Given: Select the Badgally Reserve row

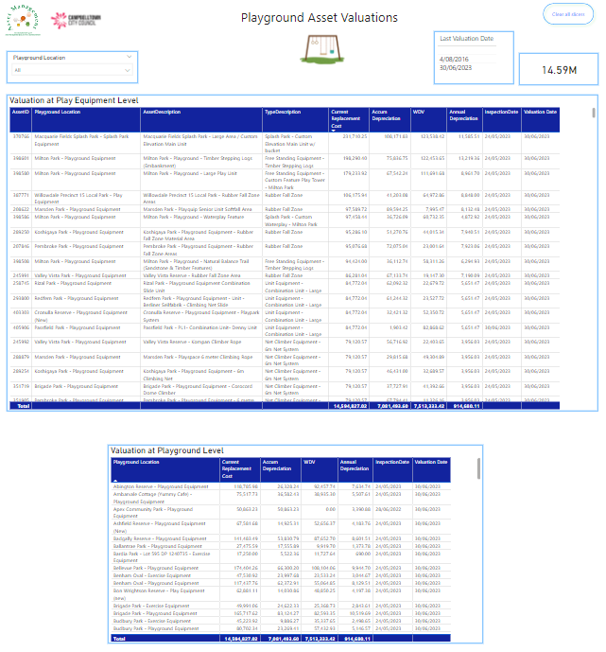Looking at the screenshot, I should [281, 538].
